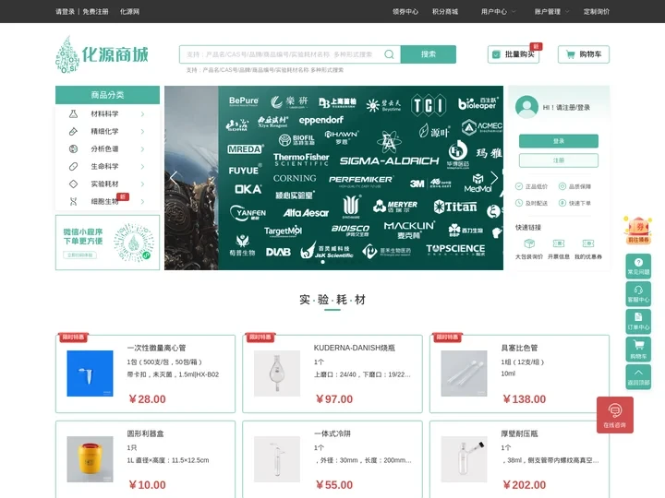Open the 一次性微量离心管 product image
This screenshot has height=498, width=665.
(90, 373)
